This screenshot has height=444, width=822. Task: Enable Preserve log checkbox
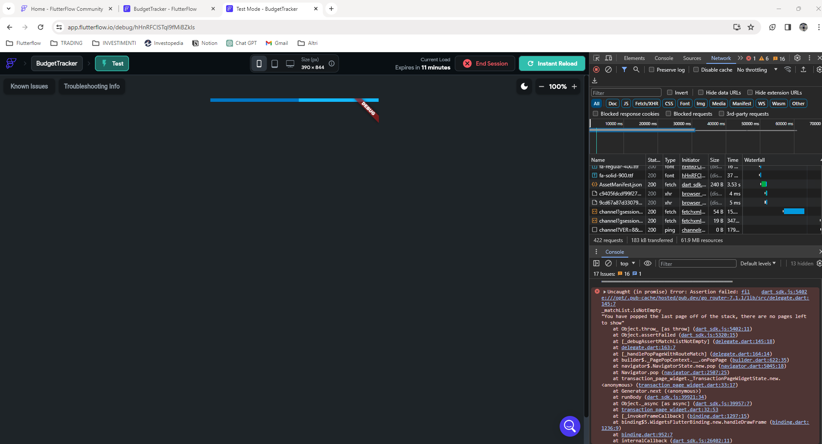(x=652, y=69)
